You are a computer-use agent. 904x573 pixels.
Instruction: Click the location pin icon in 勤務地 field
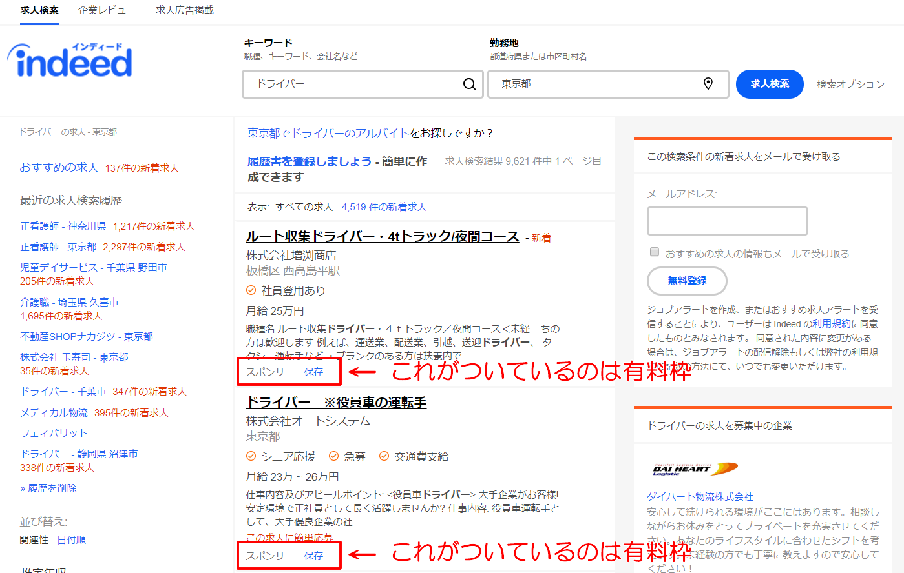[x=708, y=84]
